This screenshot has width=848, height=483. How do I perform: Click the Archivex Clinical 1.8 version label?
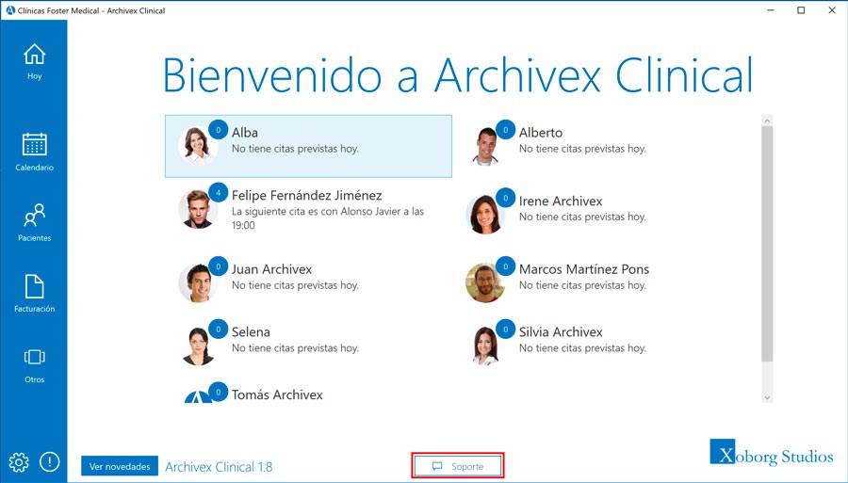click(219, 467)
